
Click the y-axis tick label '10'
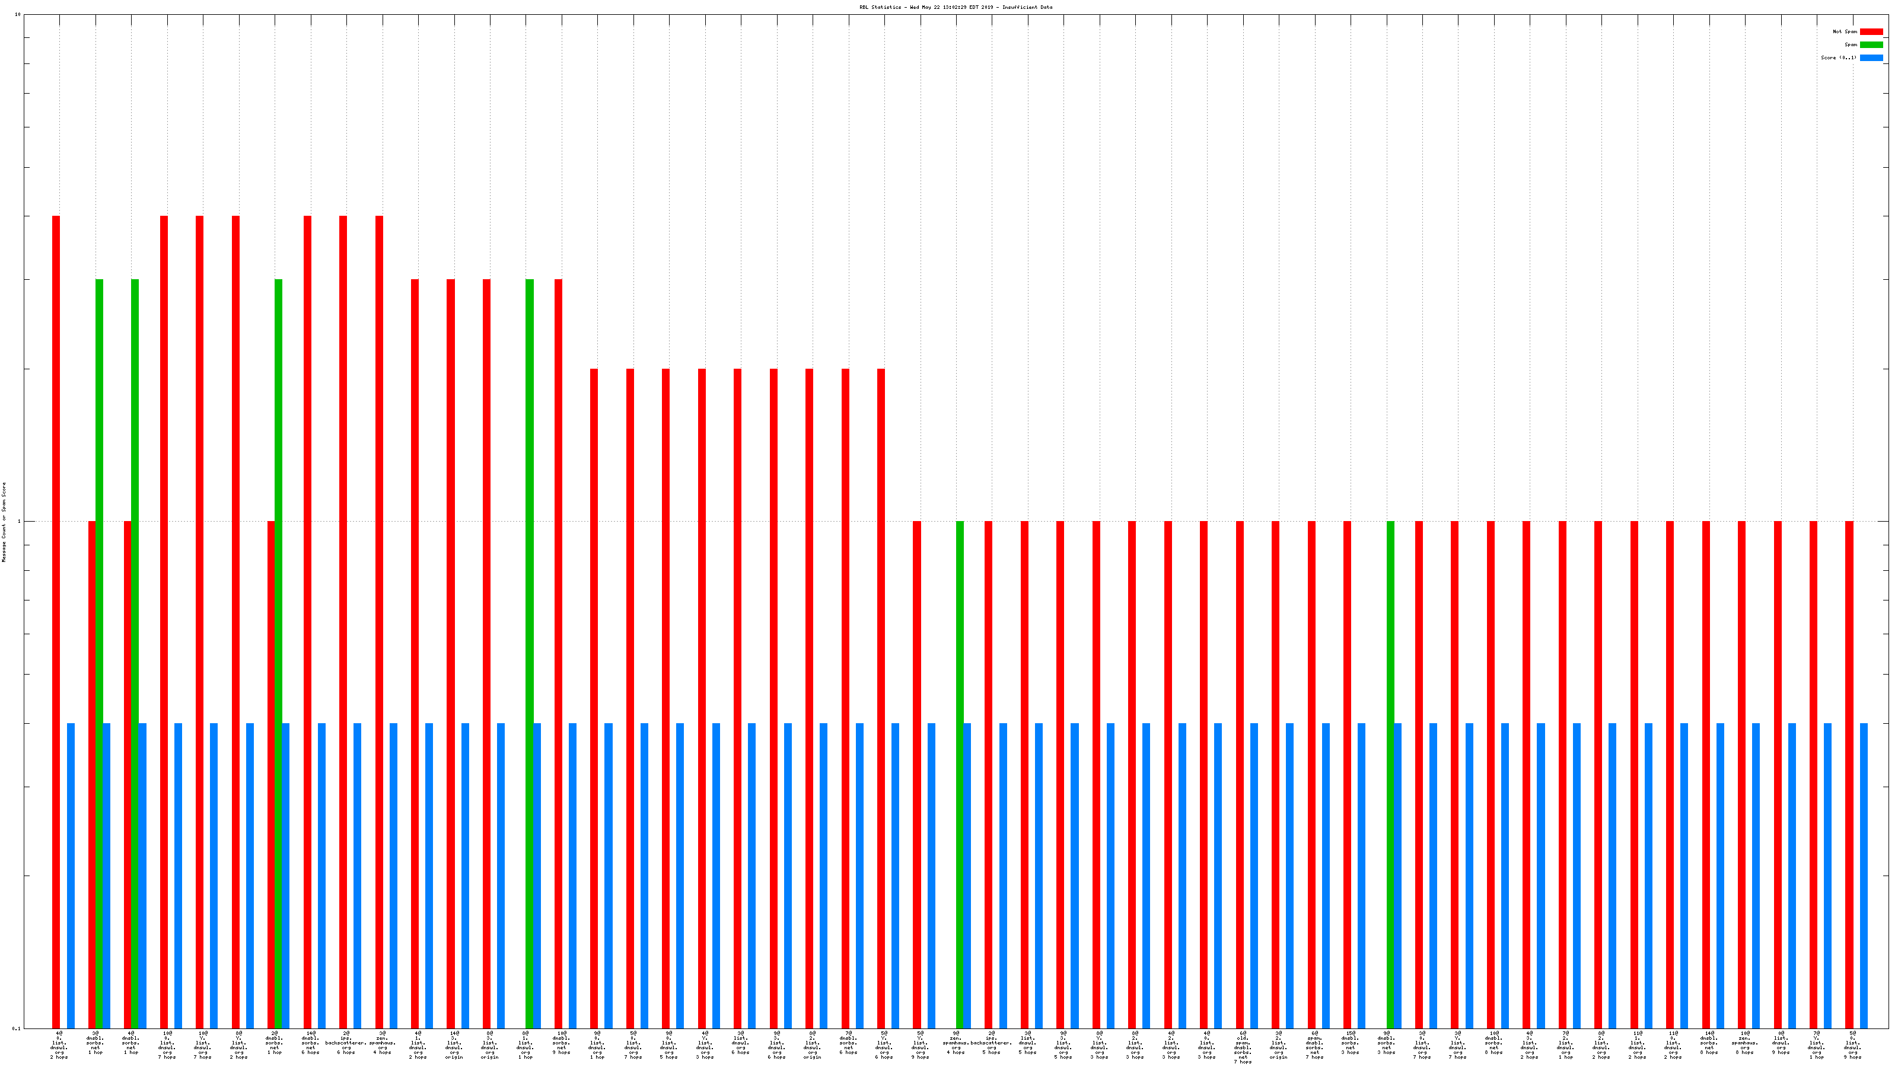click(x=18, y=15)
